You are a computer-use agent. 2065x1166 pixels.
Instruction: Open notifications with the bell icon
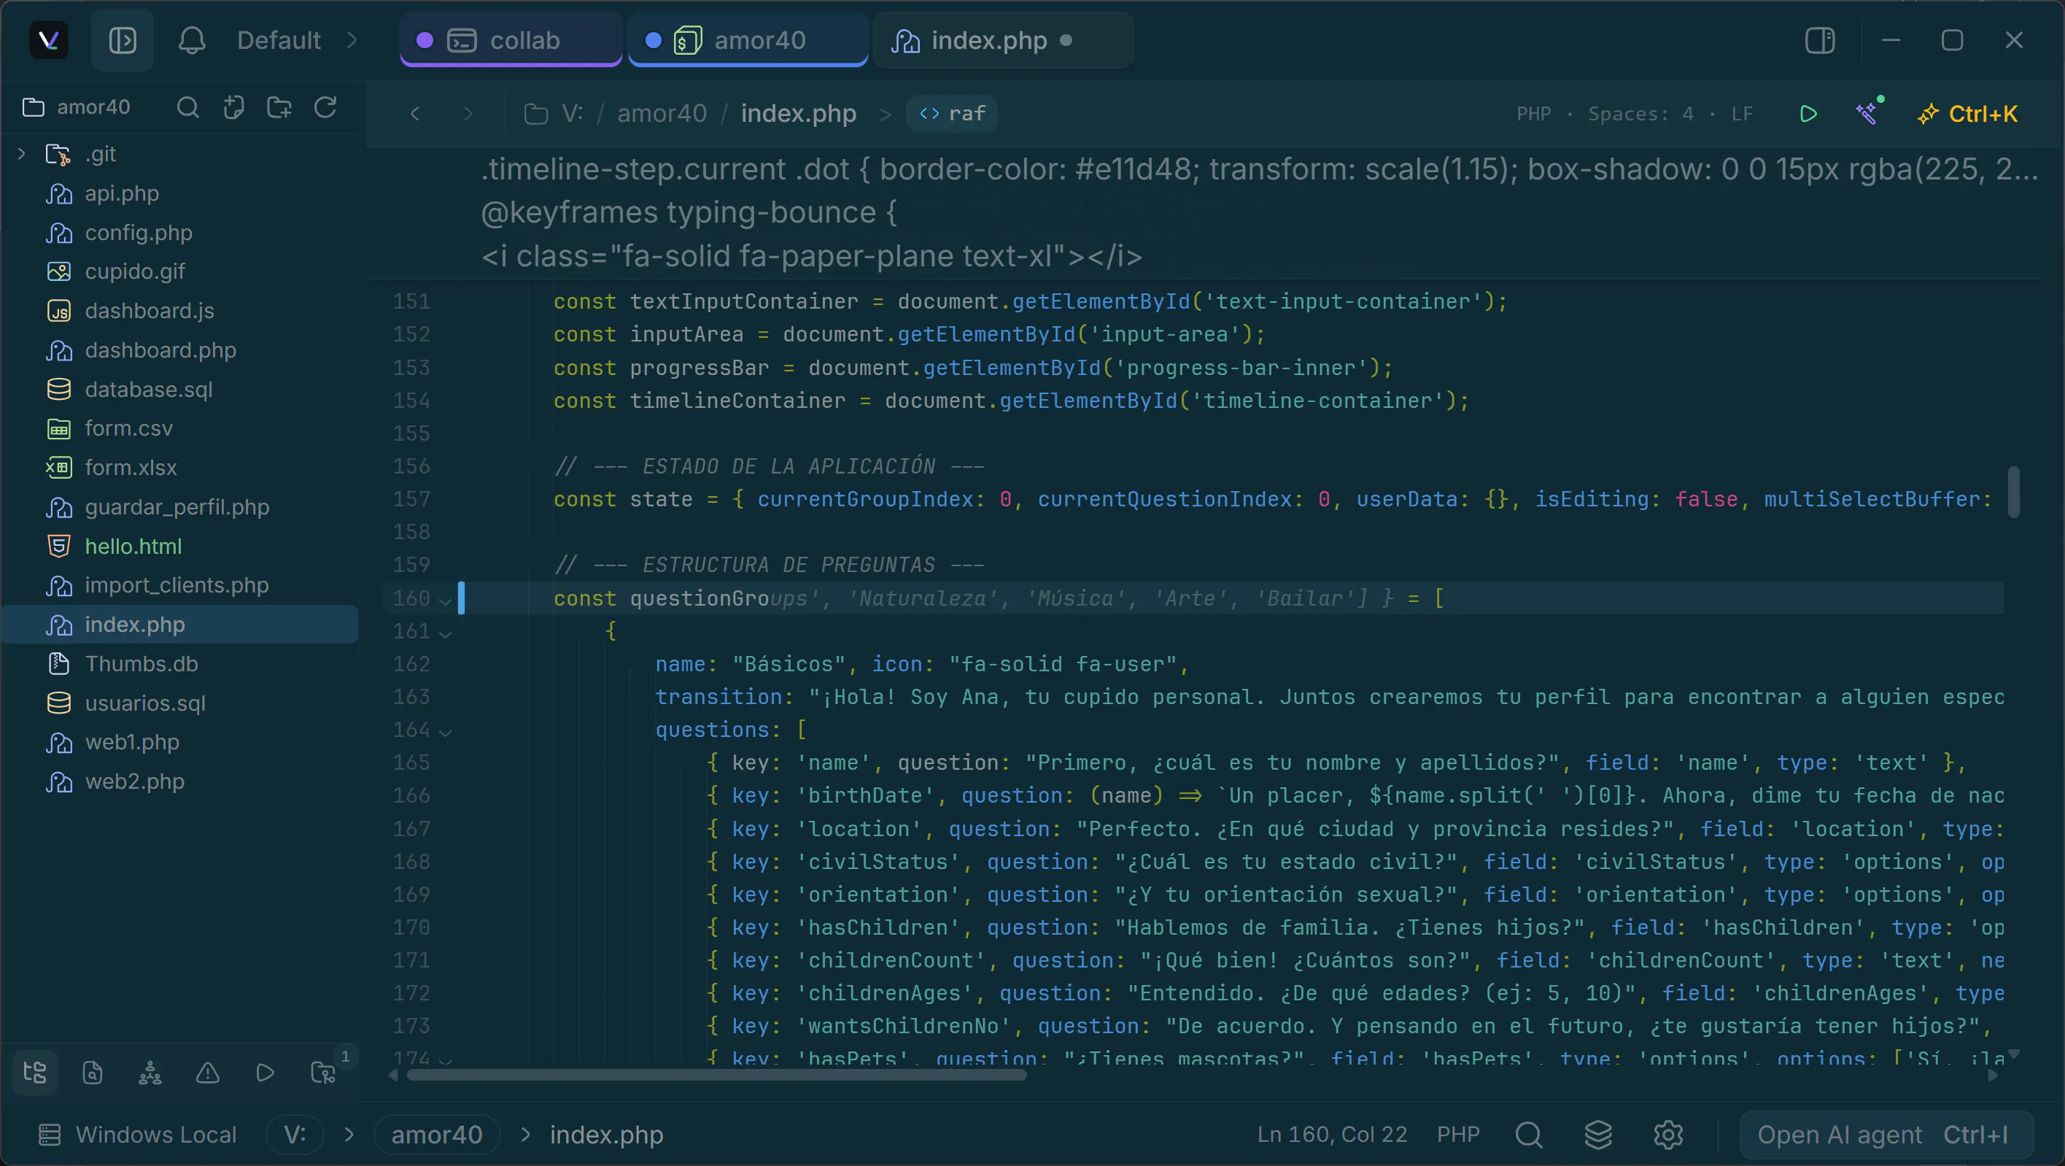192,40
